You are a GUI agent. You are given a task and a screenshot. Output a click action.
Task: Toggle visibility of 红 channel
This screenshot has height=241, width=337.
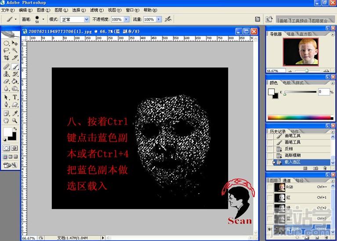[x=270, y=198]
